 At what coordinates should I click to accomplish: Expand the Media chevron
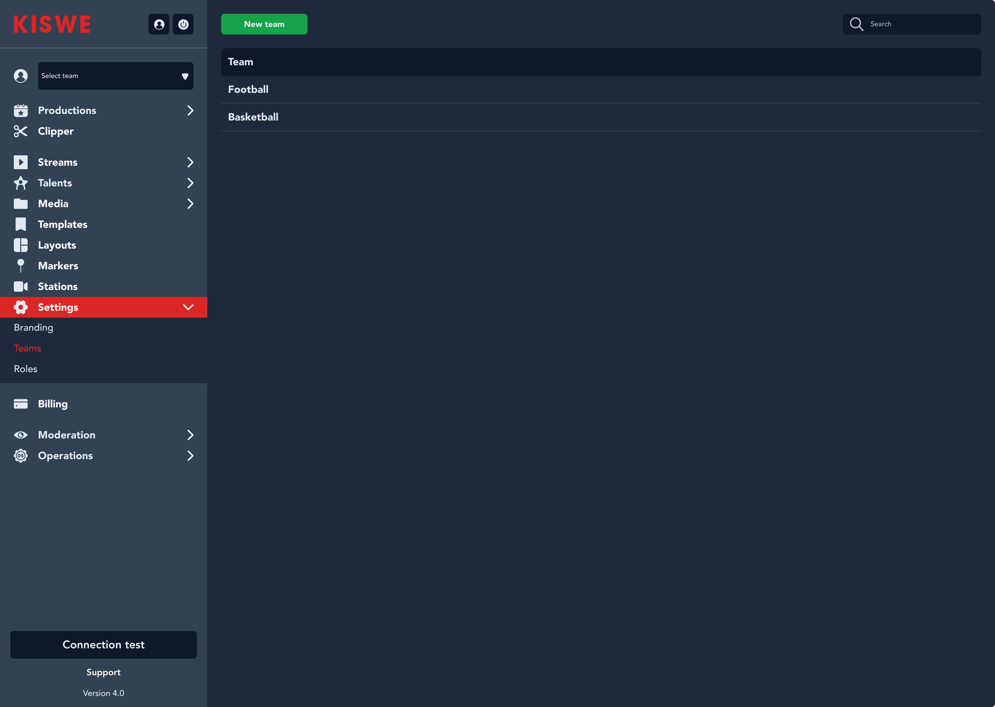(x=190, y=204)
